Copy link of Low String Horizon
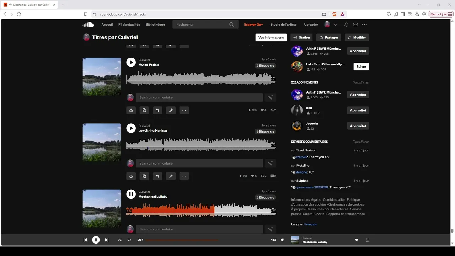 coord(144,176)
